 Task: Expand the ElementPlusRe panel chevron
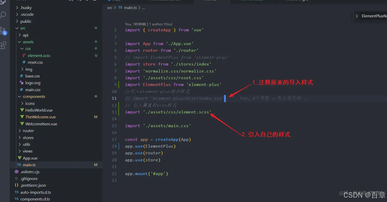click(357, 16)
